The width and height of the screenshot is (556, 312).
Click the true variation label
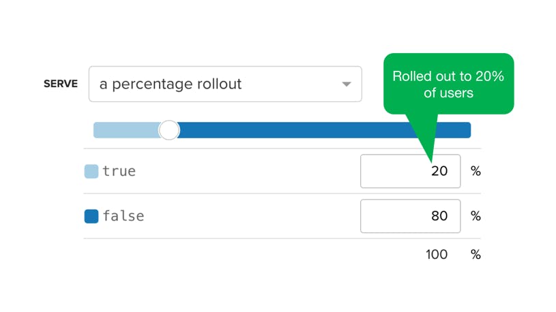[119, 171]
